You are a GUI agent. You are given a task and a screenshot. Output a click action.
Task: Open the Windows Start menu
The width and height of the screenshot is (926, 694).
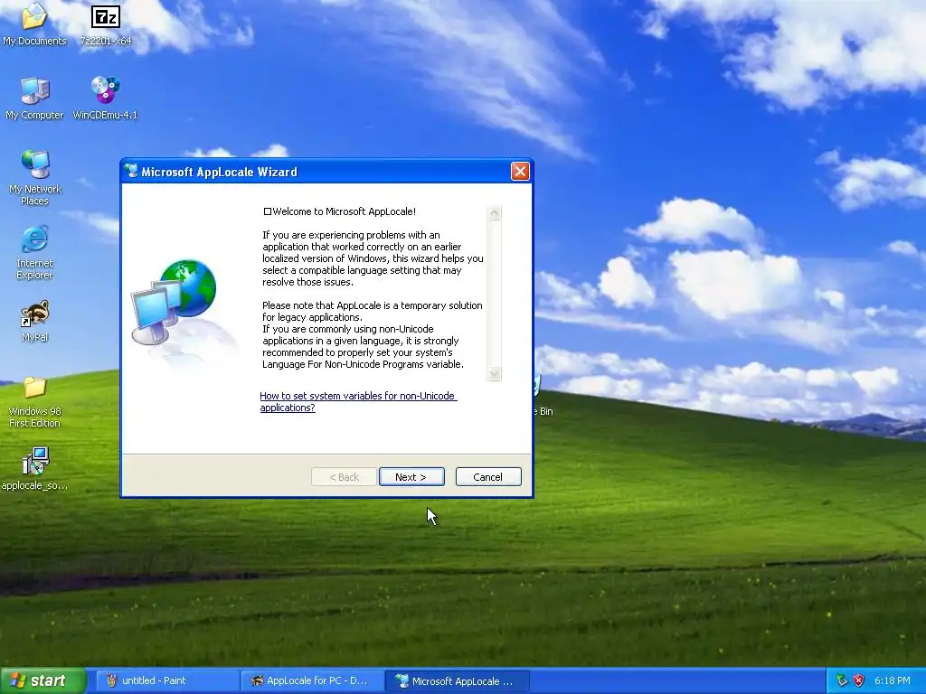click(43, 680)
